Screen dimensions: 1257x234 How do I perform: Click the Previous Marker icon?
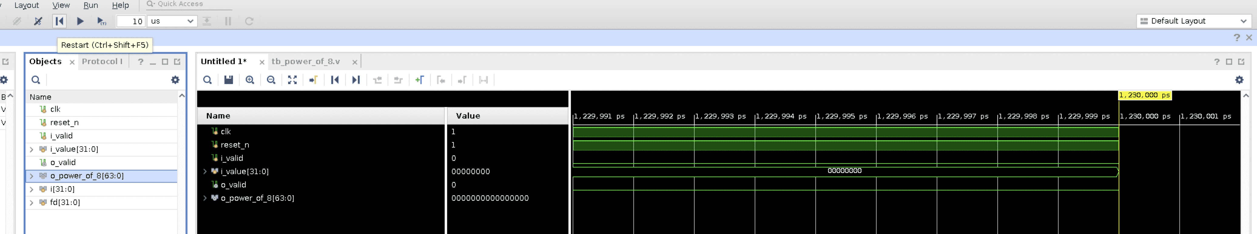pyautogui.click(x=441, y=80)
